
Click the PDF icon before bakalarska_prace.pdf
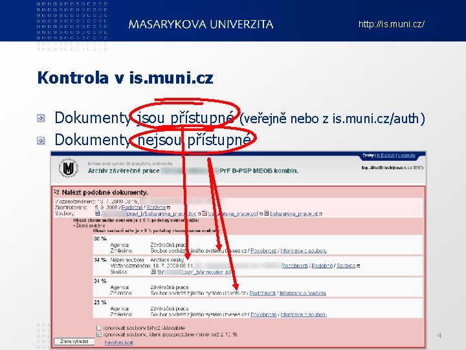coord(204,213)
